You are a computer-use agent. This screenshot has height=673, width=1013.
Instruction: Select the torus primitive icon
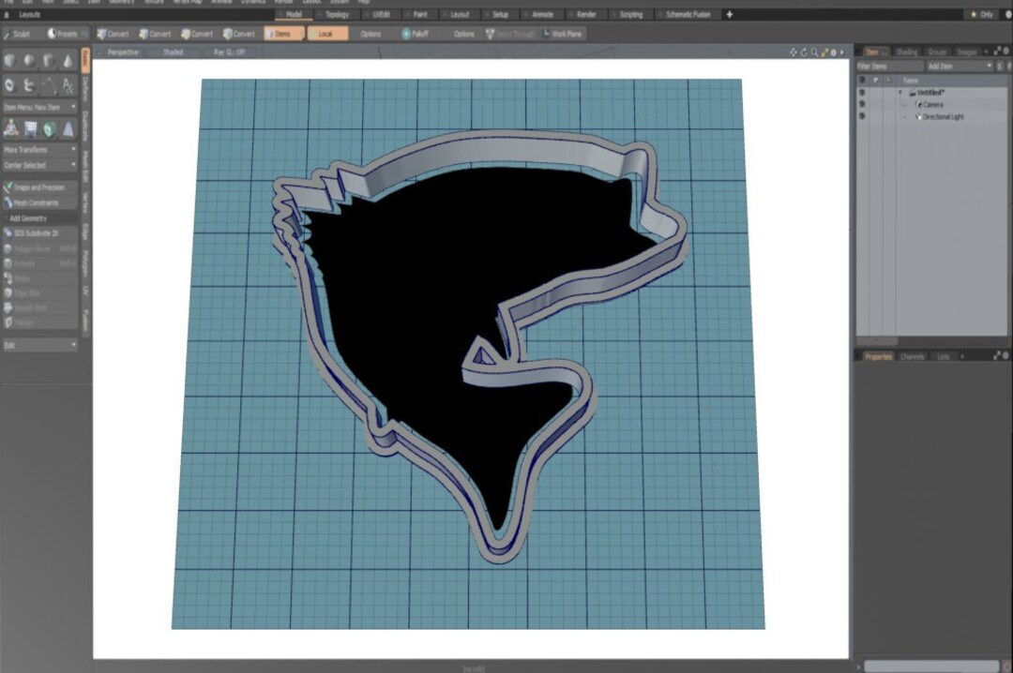pos(9,85)
